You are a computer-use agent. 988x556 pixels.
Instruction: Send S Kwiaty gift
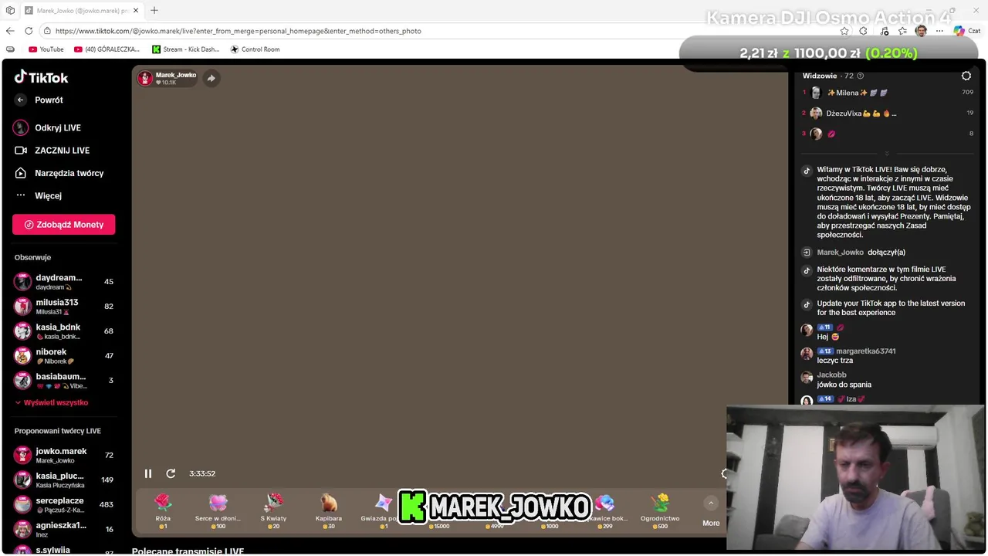point(274,512)
